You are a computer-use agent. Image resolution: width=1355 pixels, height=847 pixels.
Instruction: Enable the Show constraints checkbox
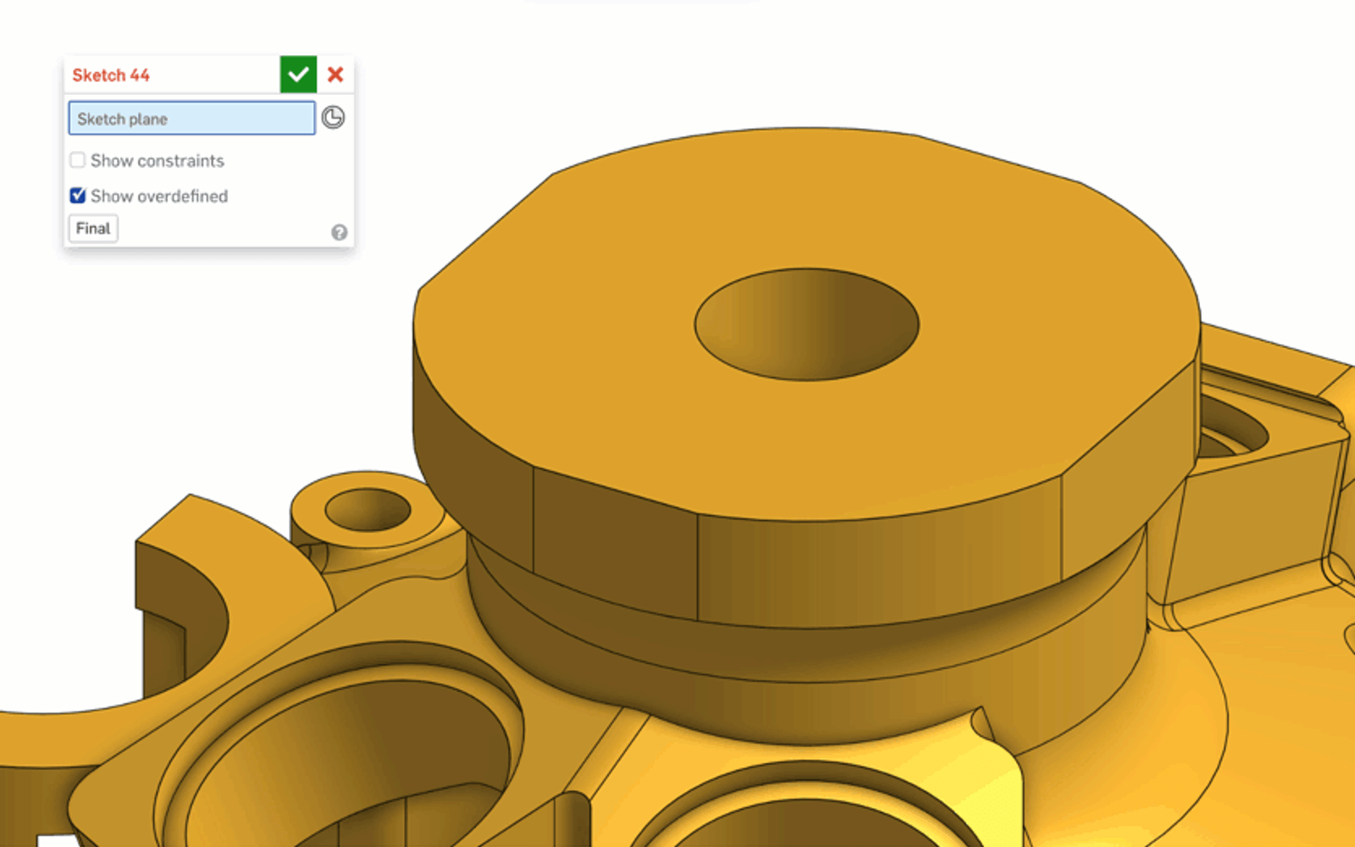point(78,160)
